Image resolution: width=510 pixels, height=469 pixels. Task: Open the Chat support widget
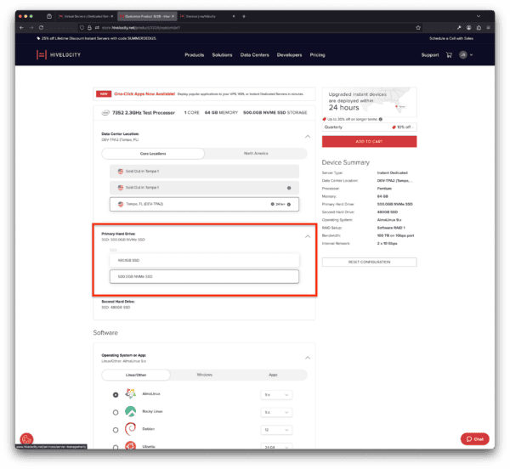pyautogui.click(x=474, y=439)
